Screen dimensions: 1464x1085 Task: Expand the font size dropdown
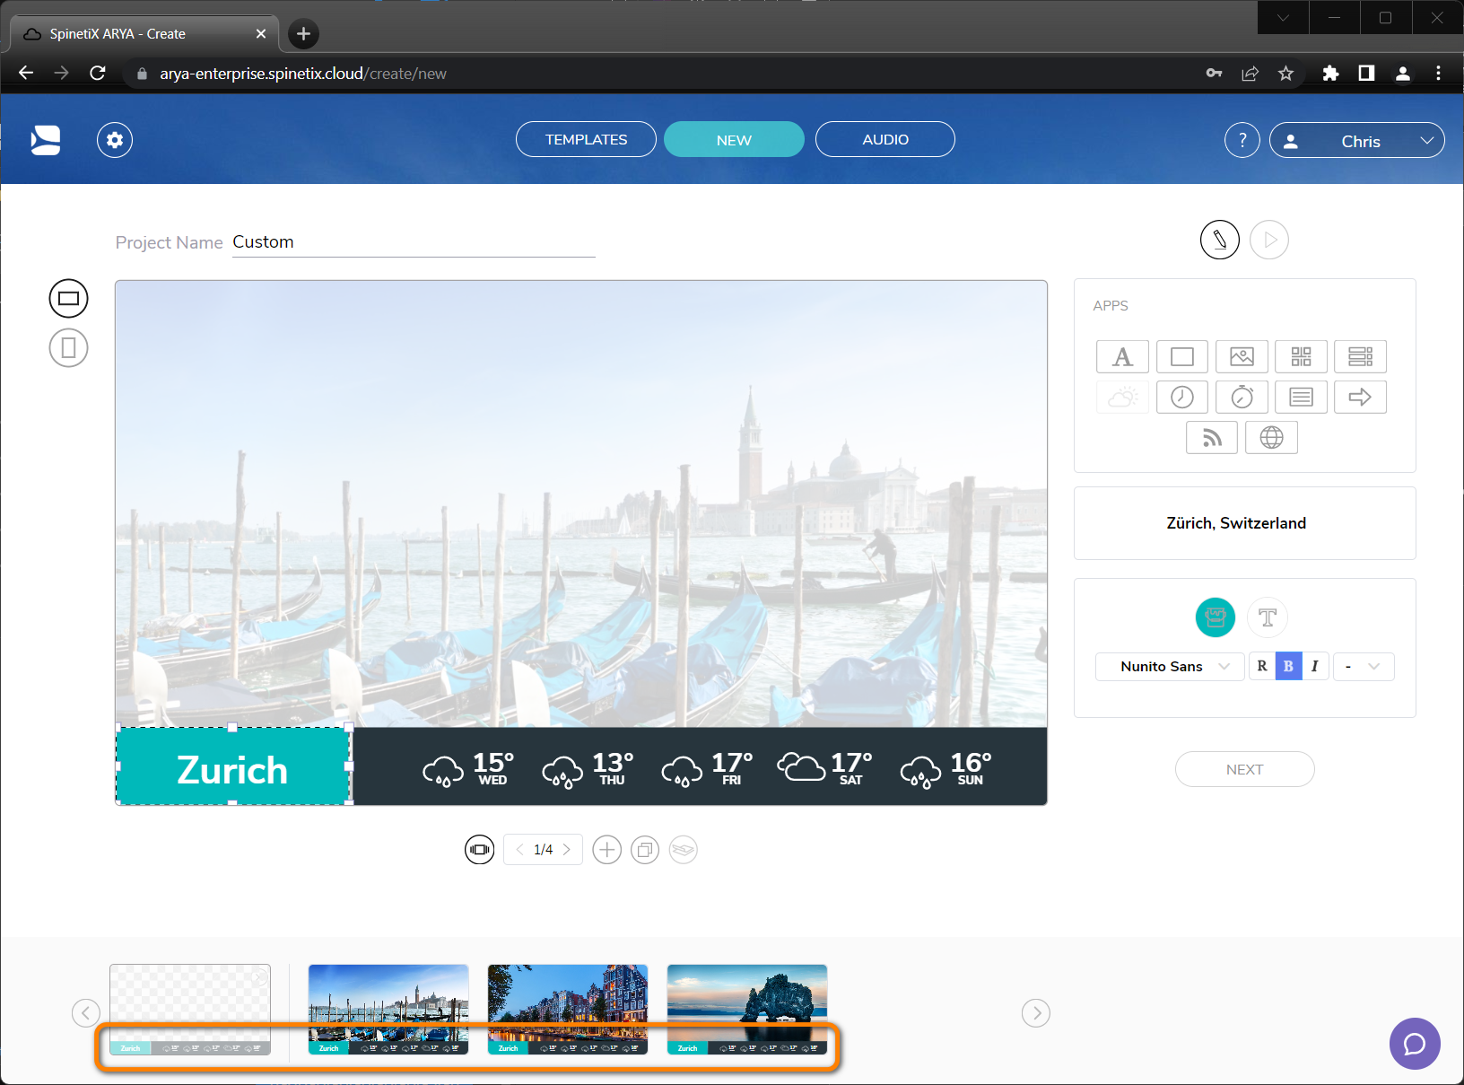pos(1363,666)
